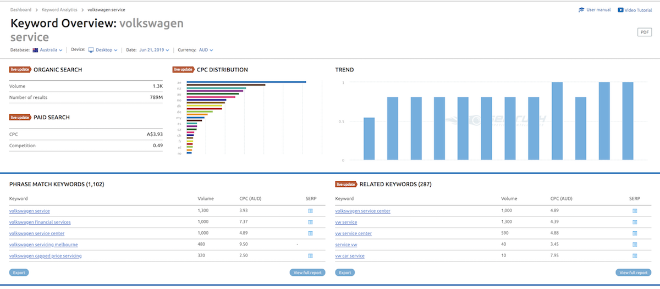The image size is (660, 289).
Task: Open SERP icon for service vw row
Action: (635, 244)
